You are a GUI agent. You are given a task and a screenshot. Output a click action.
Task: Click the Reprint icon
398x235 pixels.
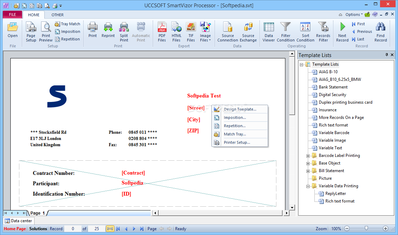pyautogui.click(x=108, y=30)
